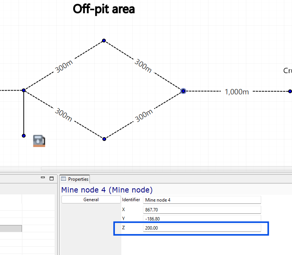
Task: Edit the Z value field 200.00
Action: 202,228
